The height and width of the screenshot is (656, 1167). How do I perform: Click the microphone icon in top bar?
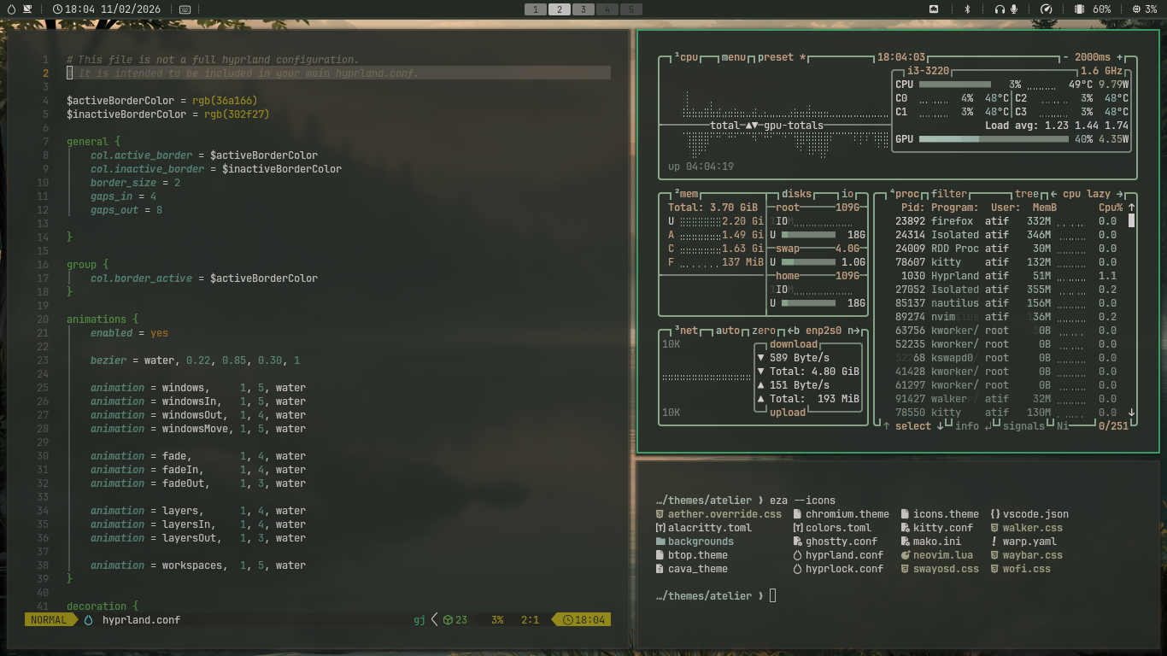1014,9
